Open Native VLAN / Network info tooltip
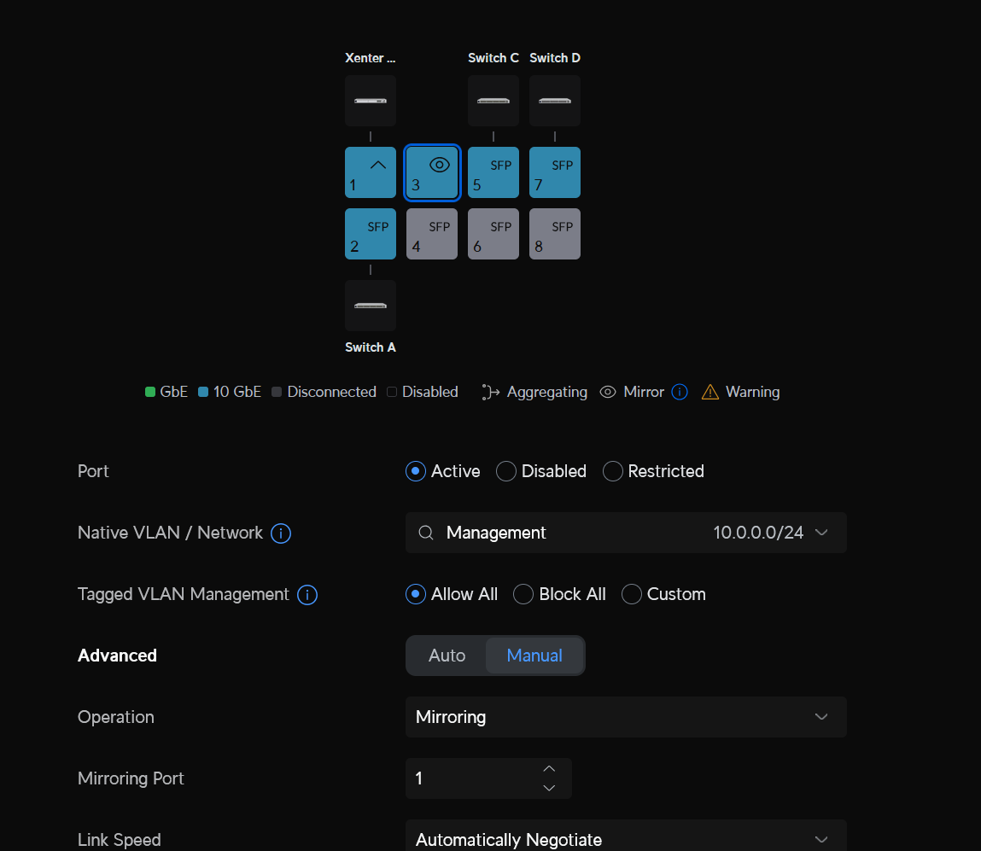Viewport: 981px width, 851px height. [281, 533]
